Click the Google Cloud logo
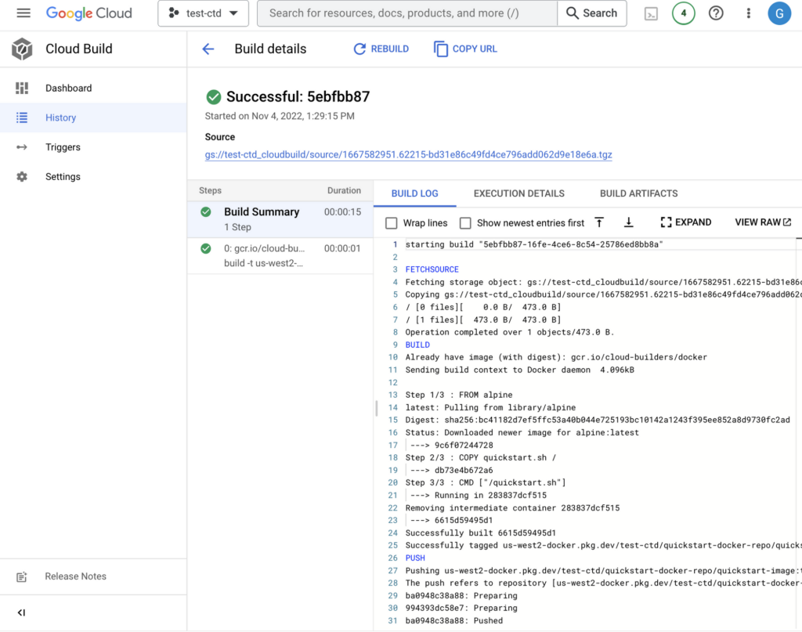The height and width of the screenshot is (632, 802). coord(89,13)
